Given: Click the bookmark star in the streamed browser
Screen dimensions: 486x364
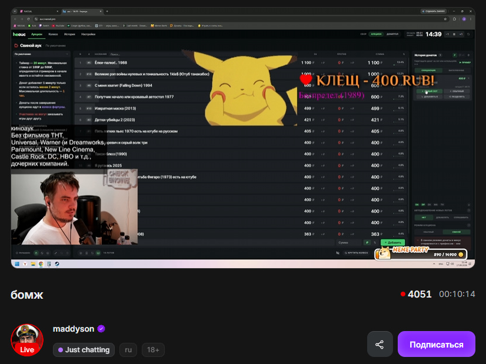Looking at the screenshot, I should pos(445,19).
